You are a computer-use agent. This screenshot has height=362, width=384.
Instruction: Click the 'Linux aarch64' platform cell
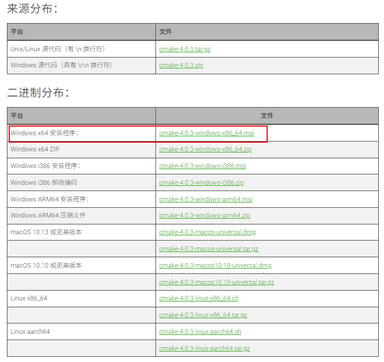(x=82, y=331)
